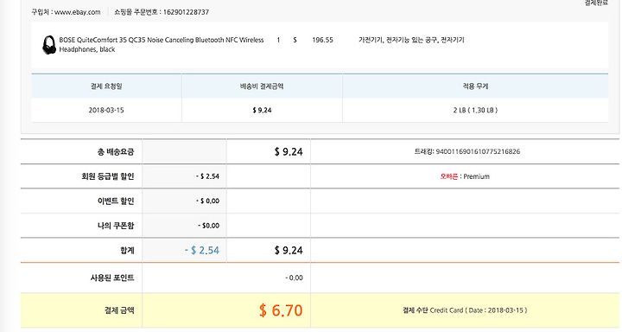622x332 pixels.
Task: Click the 적용 무게 column header
Action: pos(475,86)
